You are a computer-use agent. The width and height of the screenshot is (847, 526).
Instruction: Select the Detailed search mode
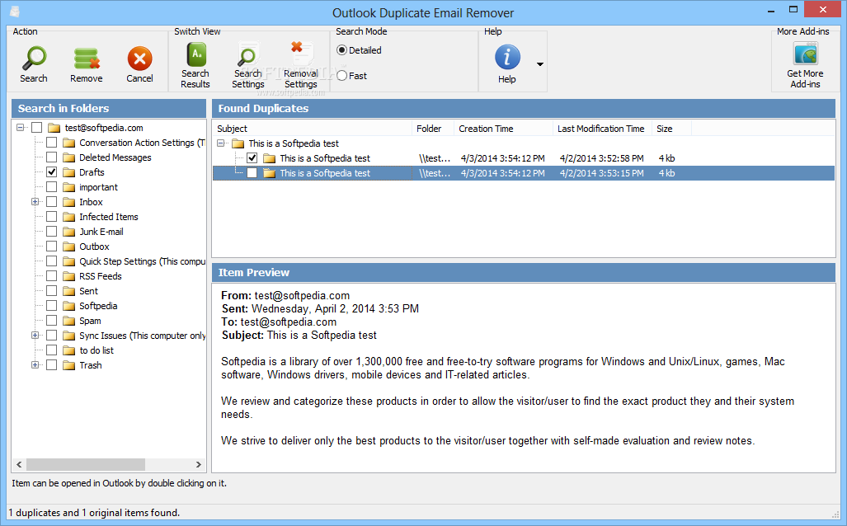pos(341,50)
